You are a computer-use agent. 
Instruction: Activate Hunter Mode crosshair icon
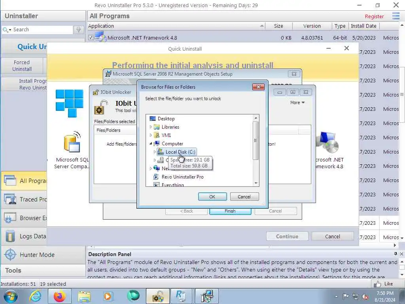10,255
